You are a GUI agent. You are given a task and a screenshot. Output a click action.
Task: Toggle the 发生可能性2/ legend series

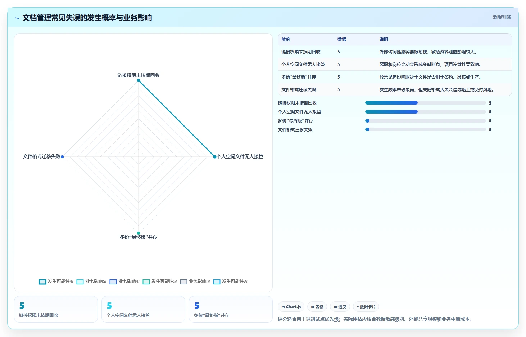coord(230,281)
